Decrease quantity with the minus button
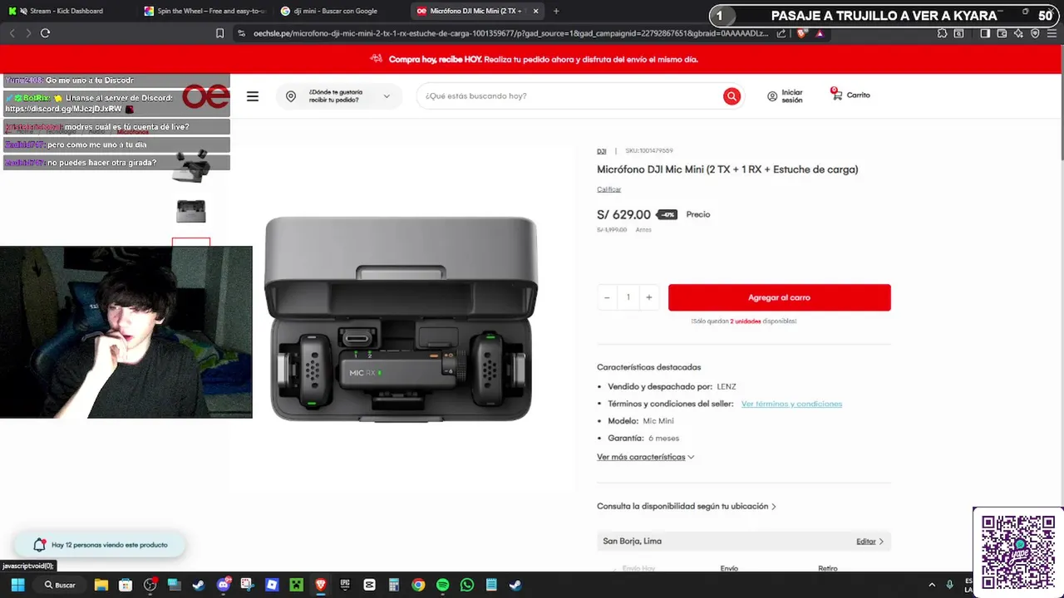Viewport: 1064px width, 598px height. (x=607, y=297)
